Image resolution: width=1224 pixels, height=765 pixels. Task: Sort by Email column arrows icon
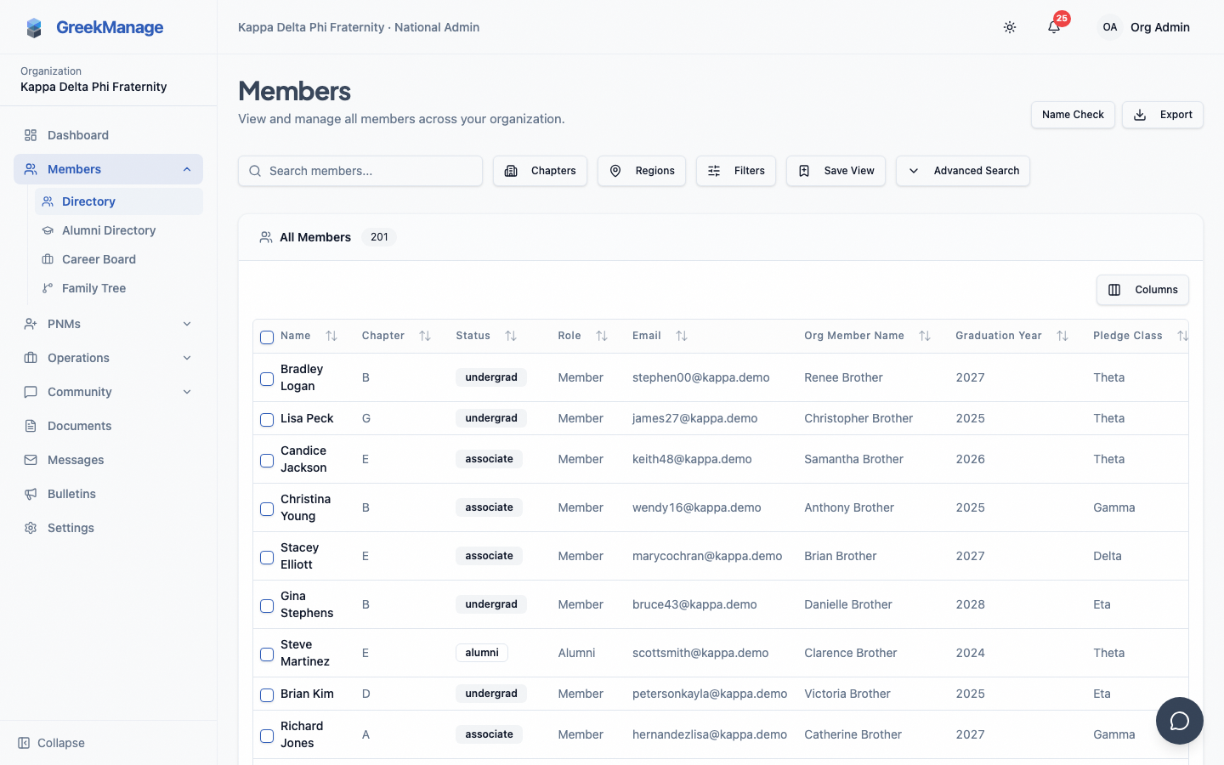(682, 336)
